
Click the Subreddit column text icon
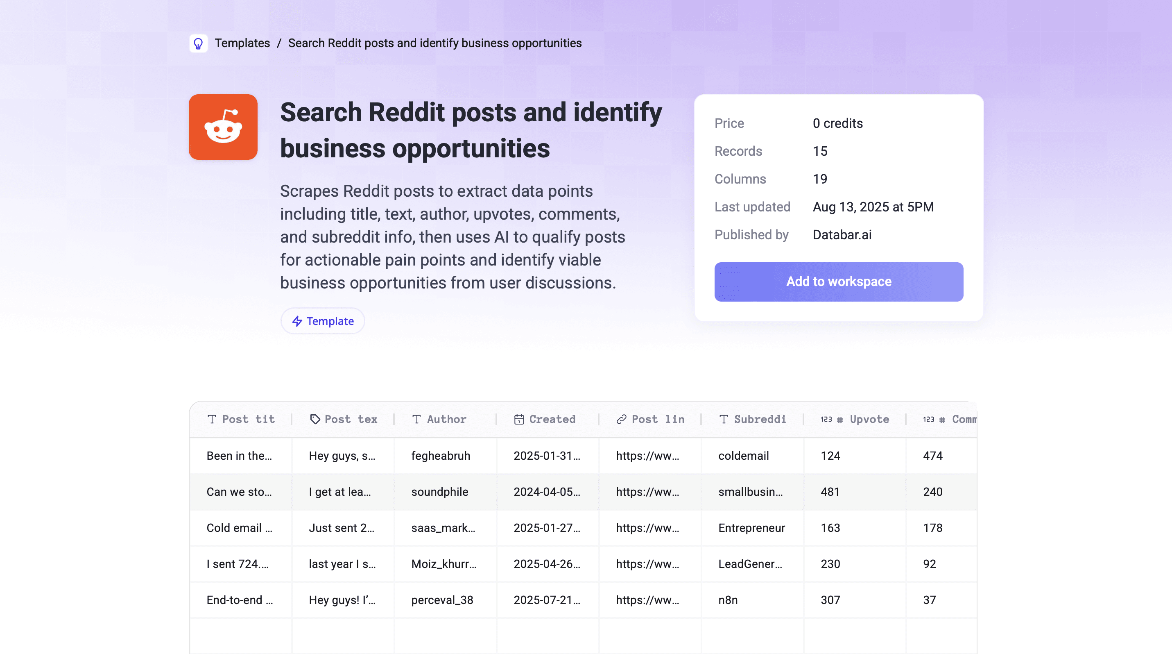pyautogui.click(x=724, y=419)
